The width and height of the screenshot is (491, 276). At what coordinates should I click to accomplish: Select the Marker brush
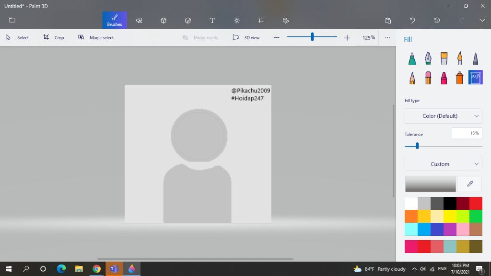pos(412,57)
